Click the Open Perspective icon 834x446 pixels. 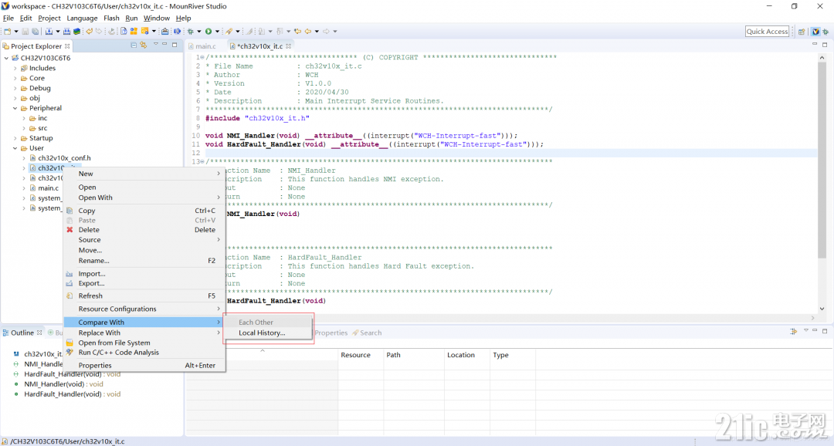(802, 32)
